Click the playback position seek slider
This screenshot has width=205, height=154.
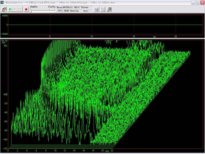click(x=43, y=11)
